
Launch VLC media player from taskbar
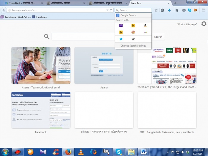[81, 152]
